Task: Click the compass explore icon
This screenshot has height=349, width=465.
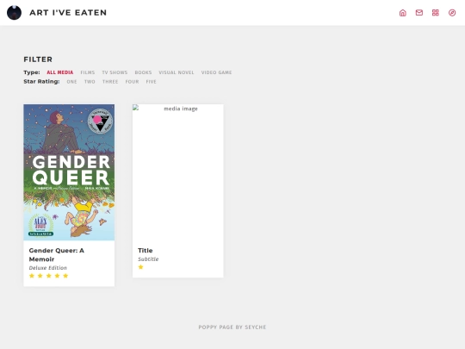Action: pyautogui.click(x=452, y=13)
